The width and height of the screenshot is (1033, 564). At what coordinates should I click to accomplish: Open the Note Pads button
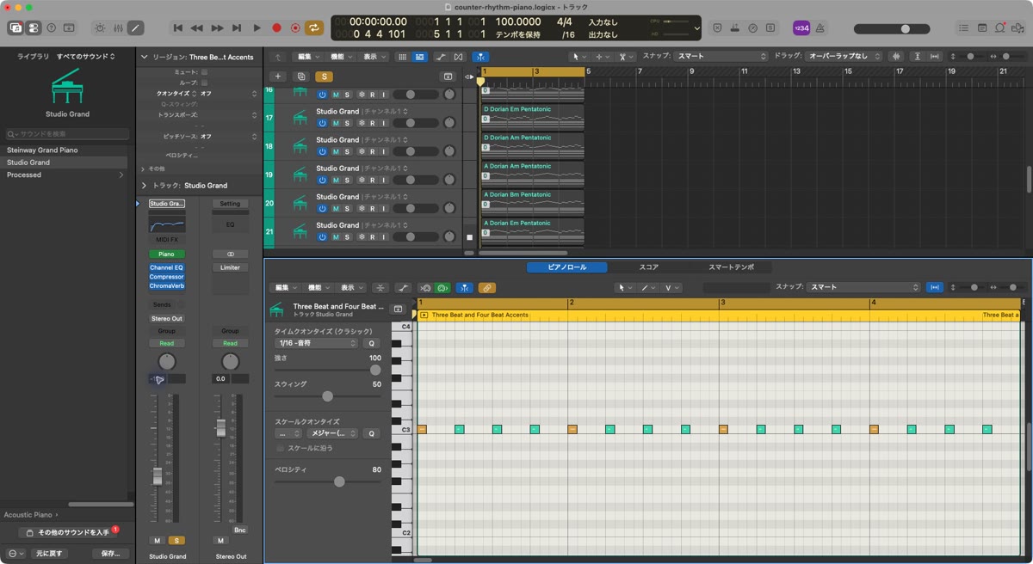point(982,28)
